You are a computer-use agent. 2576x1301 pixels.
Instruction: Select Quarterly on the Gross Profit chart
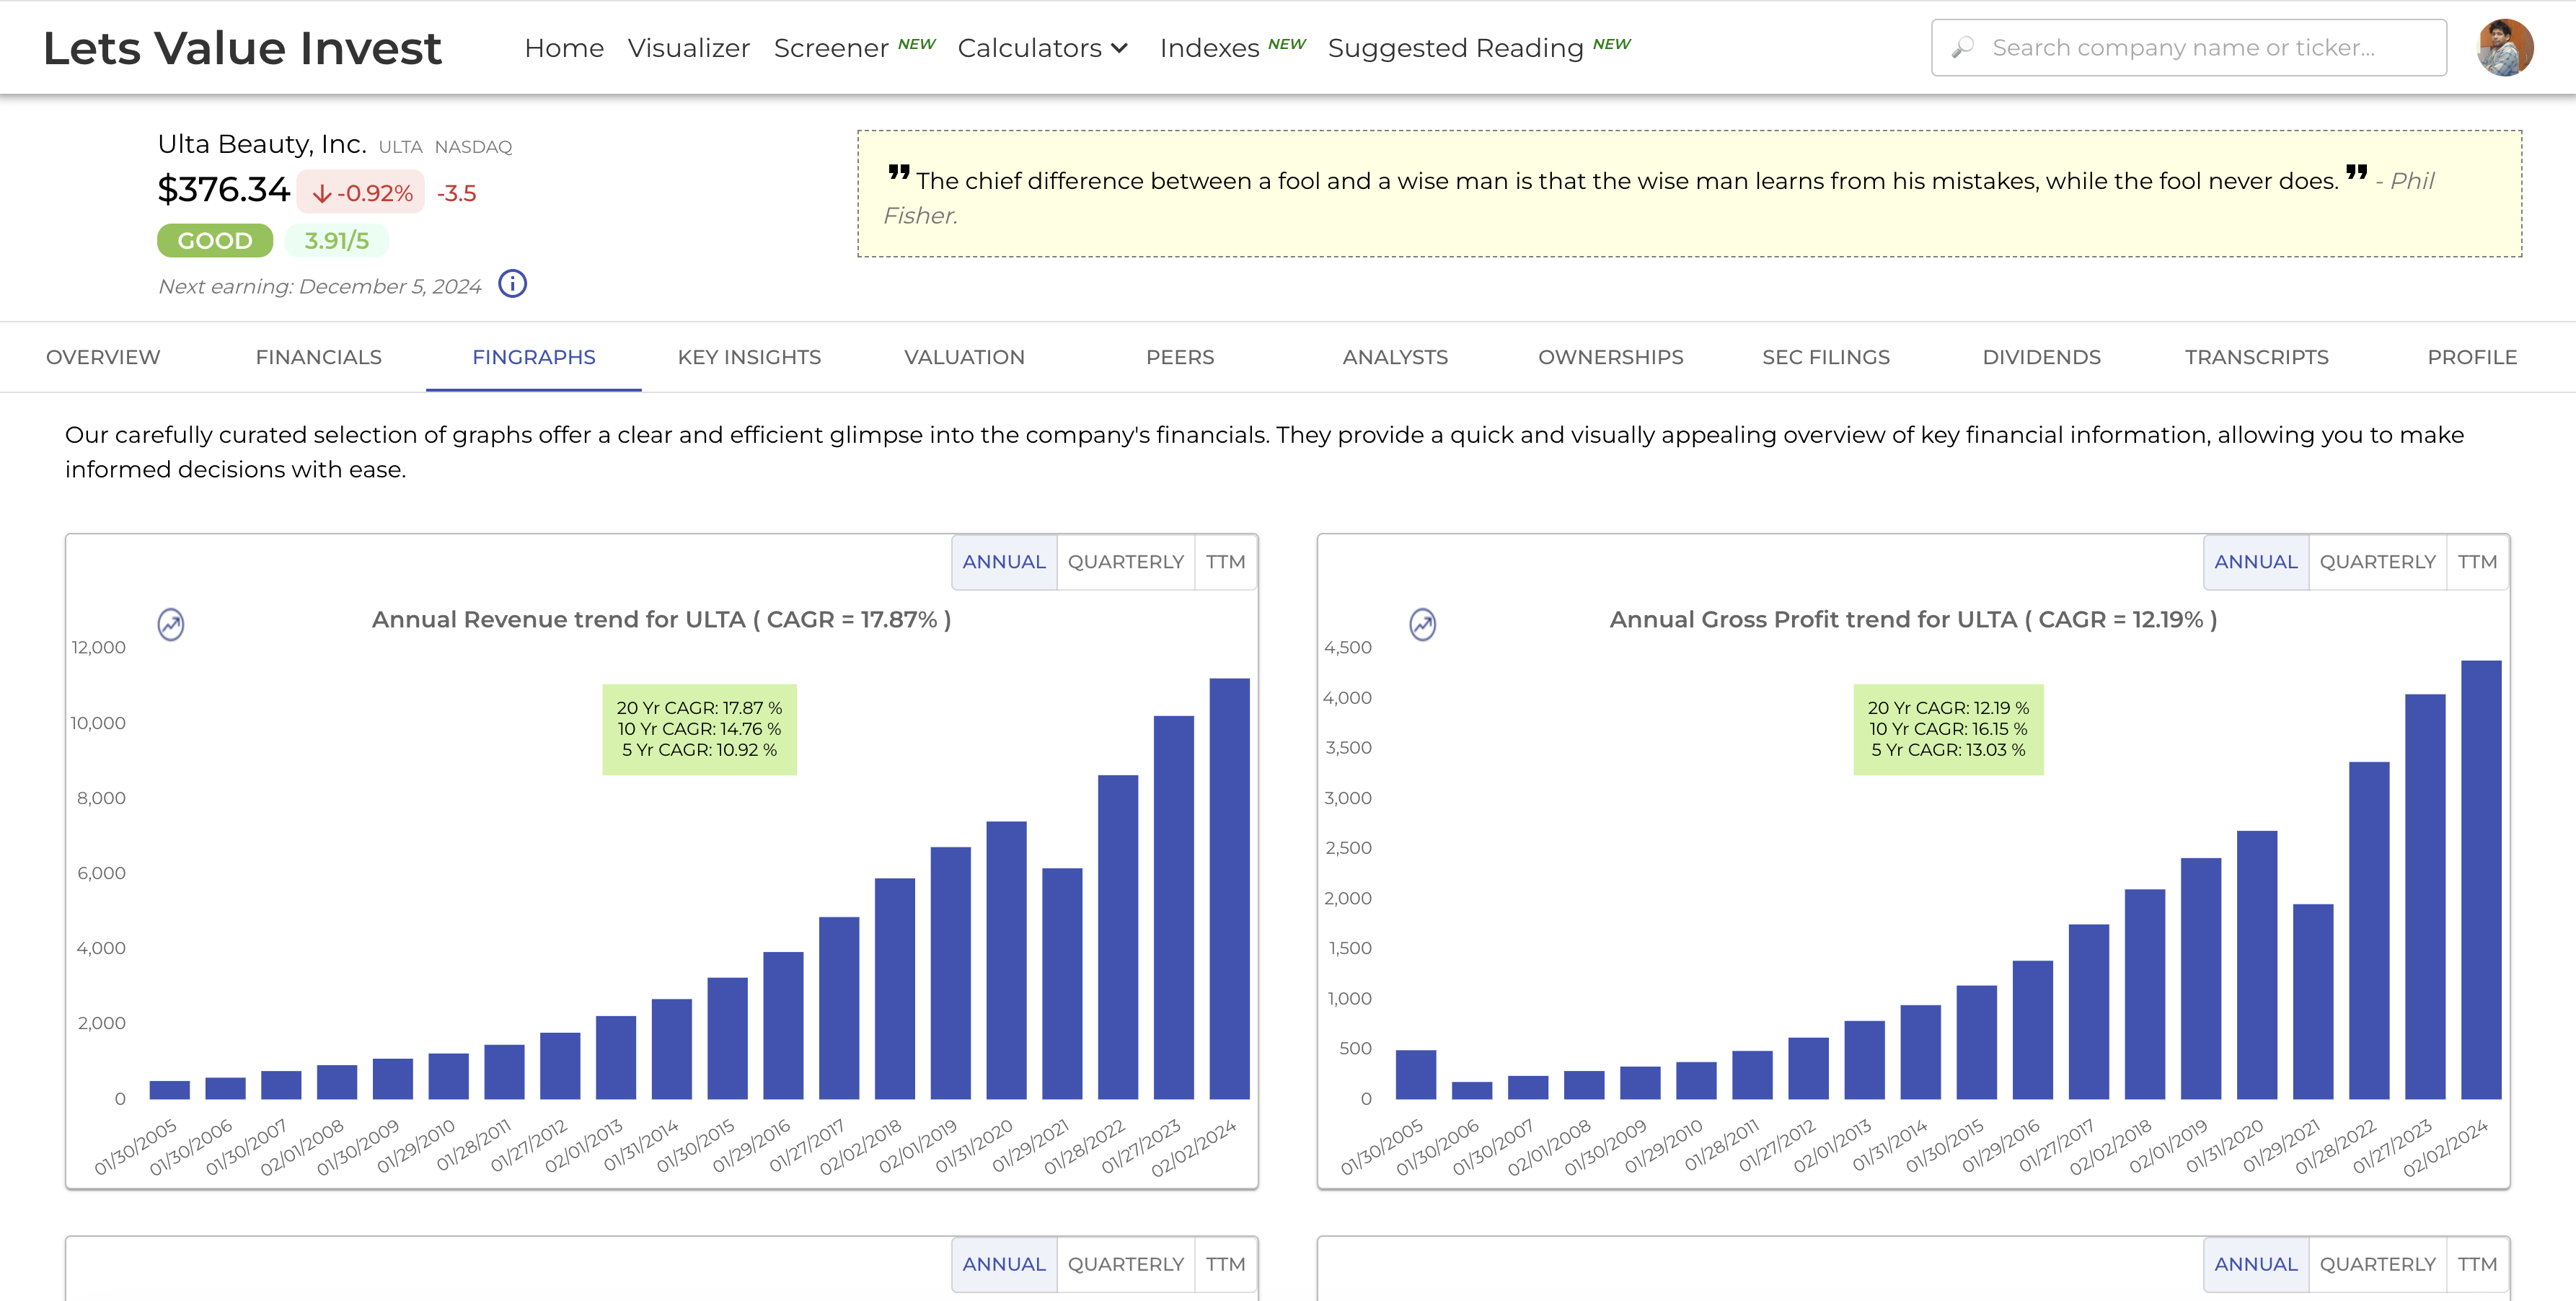tap(2377, 562)
